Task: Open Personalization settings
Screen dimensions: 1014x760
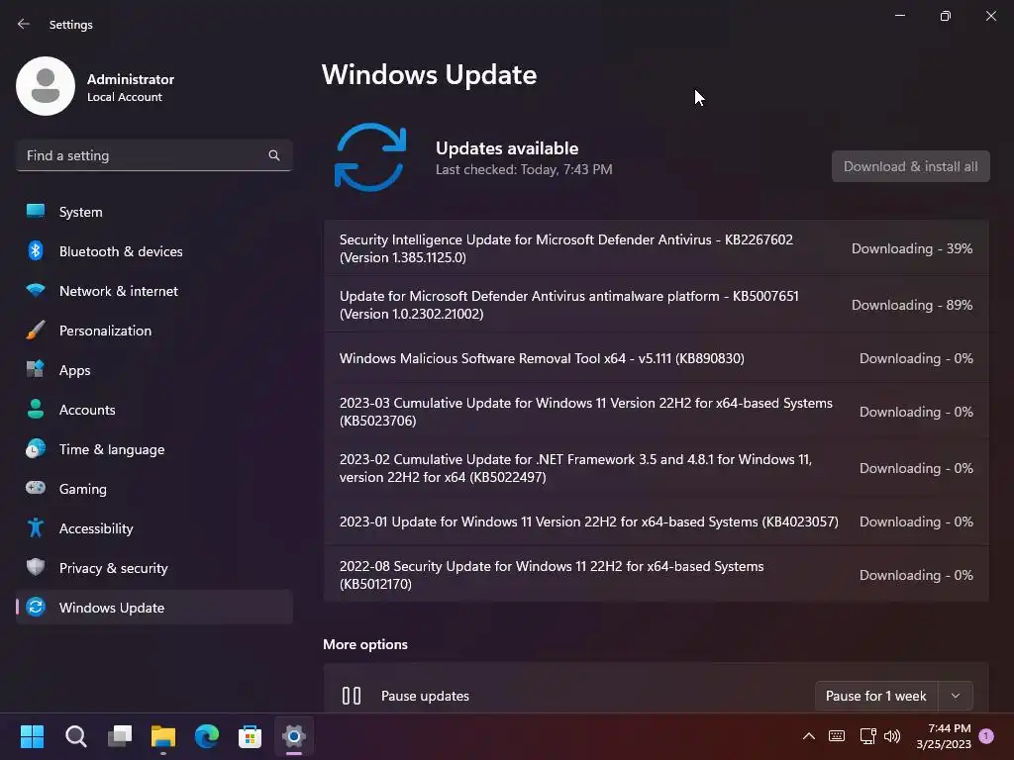Action: (153, 331)
